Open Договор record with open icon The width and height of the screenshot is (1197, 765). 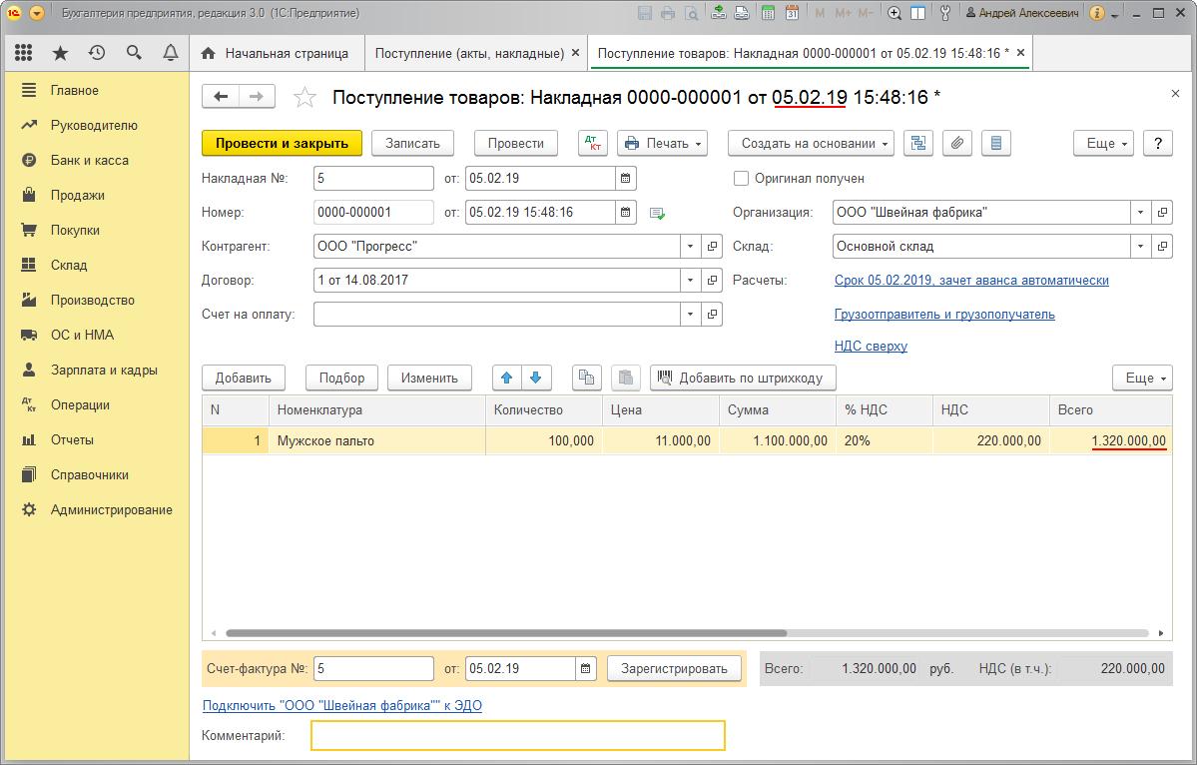click(712, 281)
